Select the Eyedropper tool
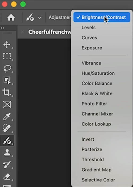This screenshot has width=133, height=187. tap(7, 116)
